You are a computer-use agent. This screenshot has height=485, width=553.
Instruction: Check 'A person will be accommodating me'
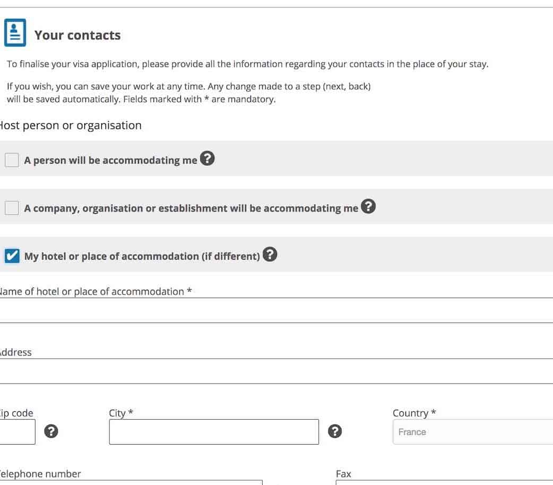click(x=12, y=160)
